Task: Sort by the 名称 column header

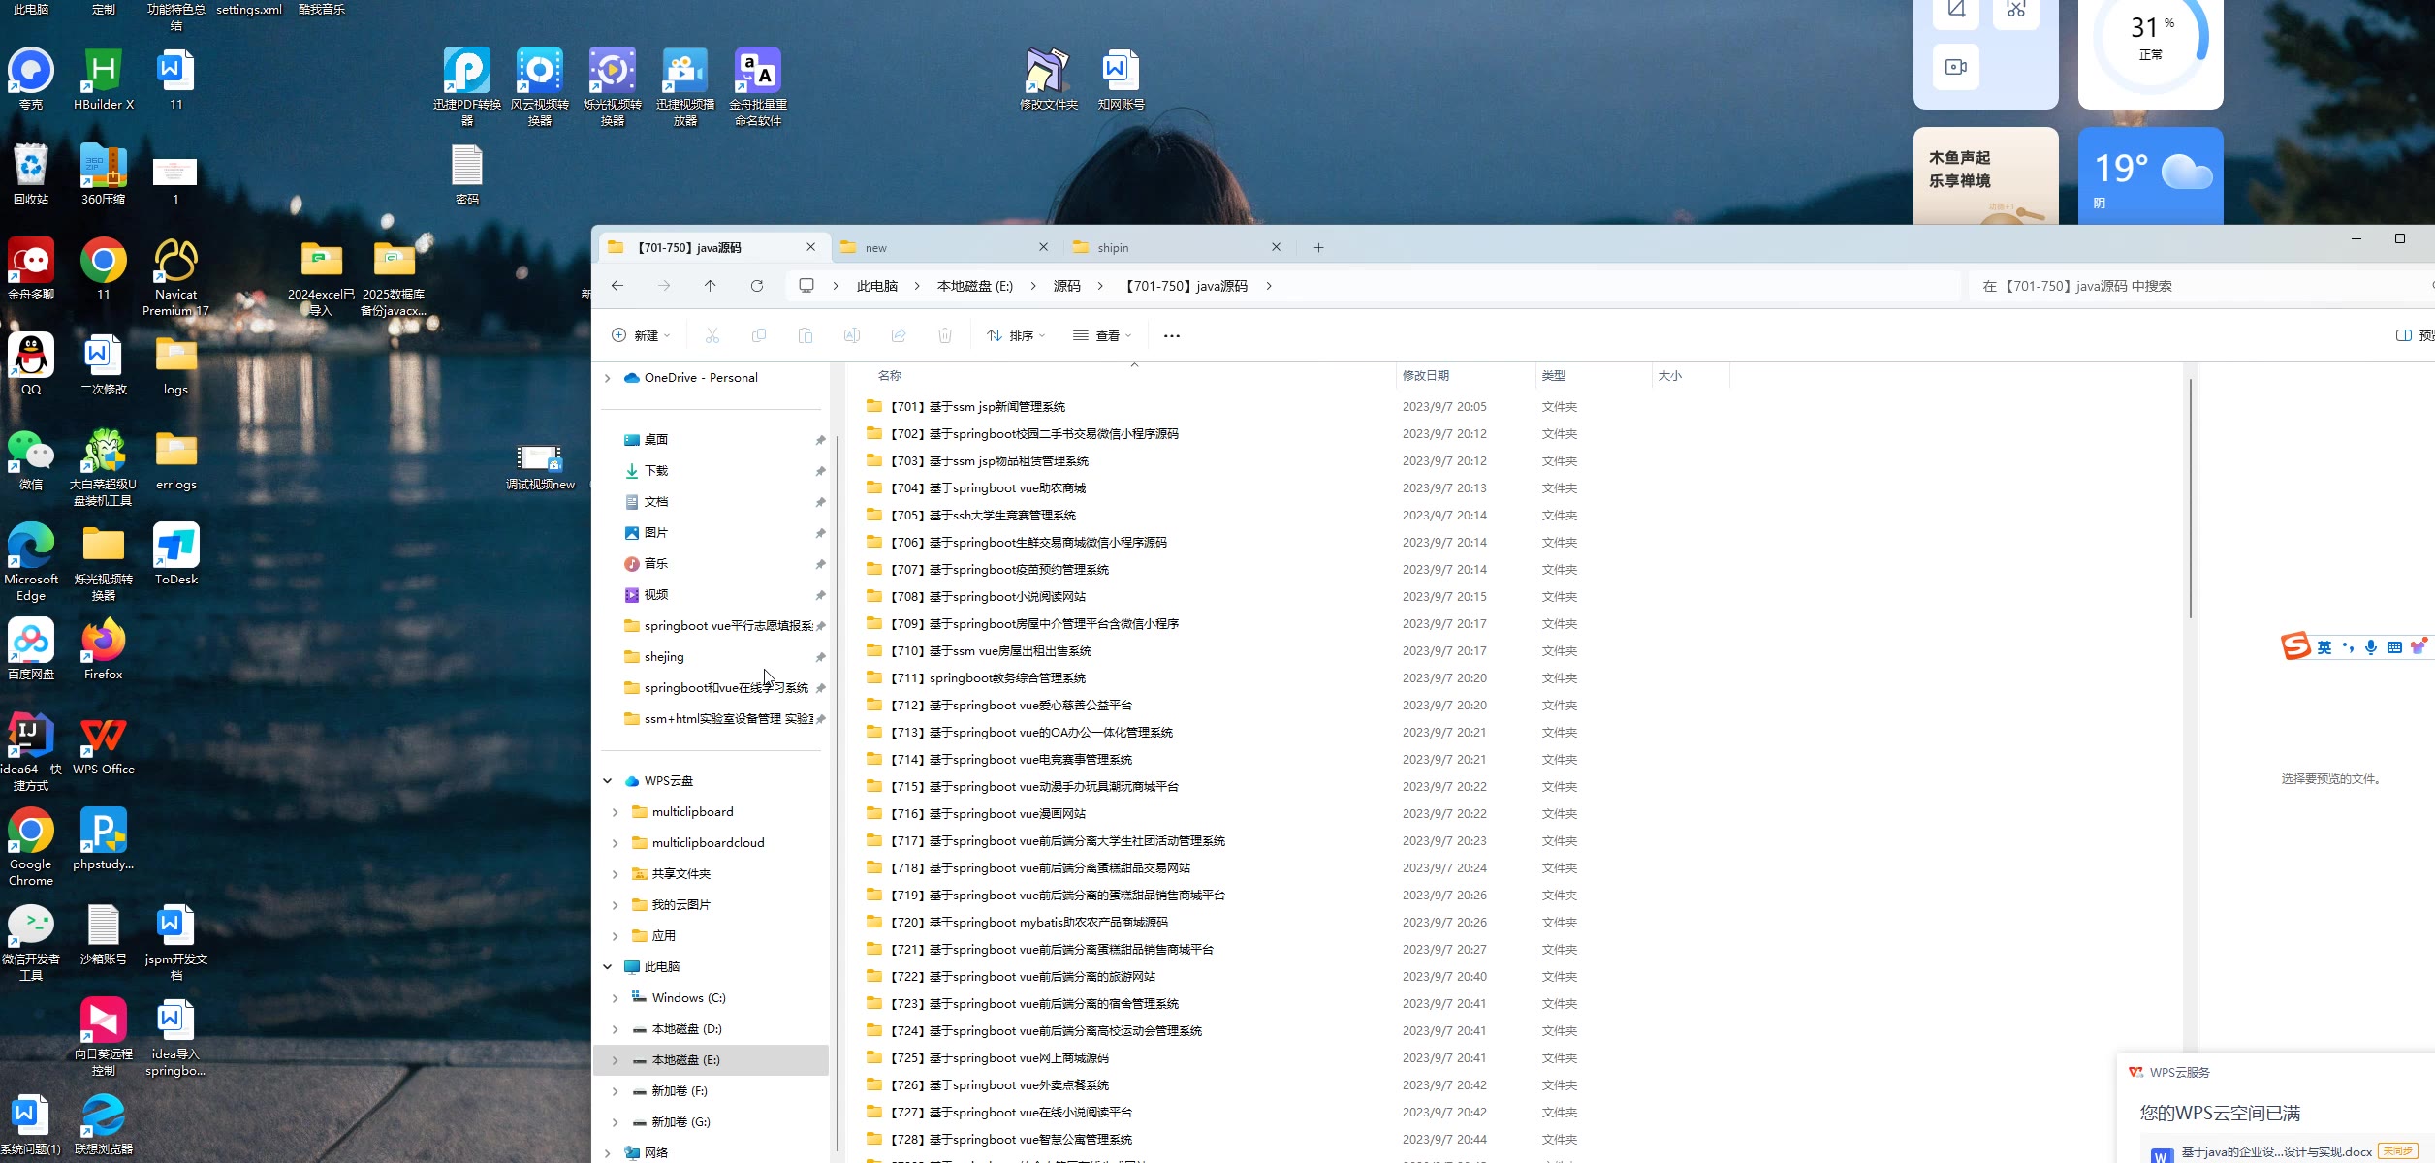Action: click(1120, 375)
